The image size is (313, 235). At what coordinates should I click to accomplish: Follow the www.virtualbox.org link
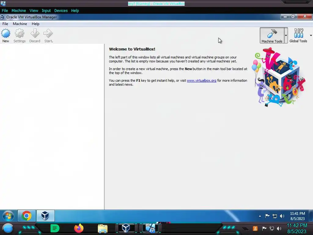201,80
